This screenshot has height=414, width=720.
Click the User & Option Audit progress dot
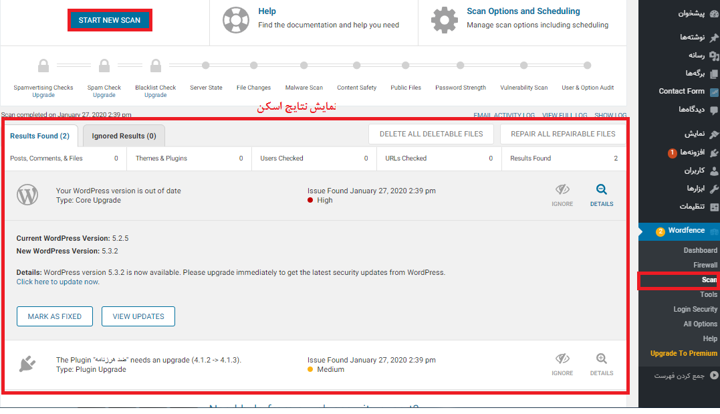587,66
